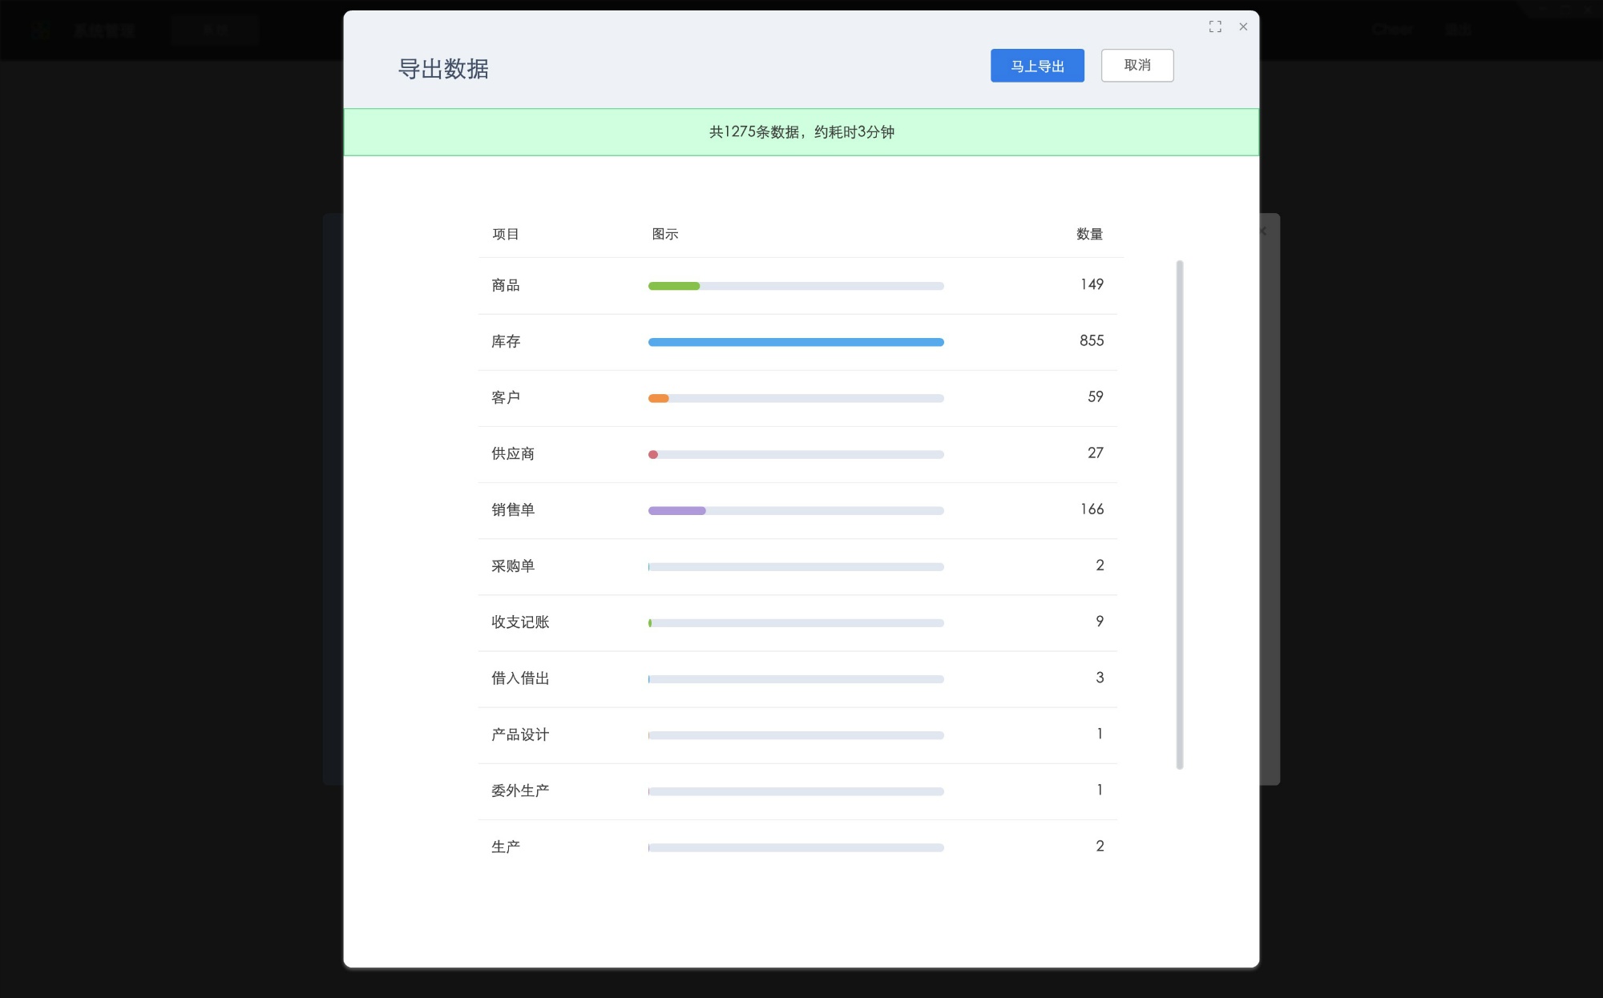Click the fullscreen expand icon on the dialog
Image resolution: width=1603 pixels, height=998 pixels.
tap(1215, 26)
